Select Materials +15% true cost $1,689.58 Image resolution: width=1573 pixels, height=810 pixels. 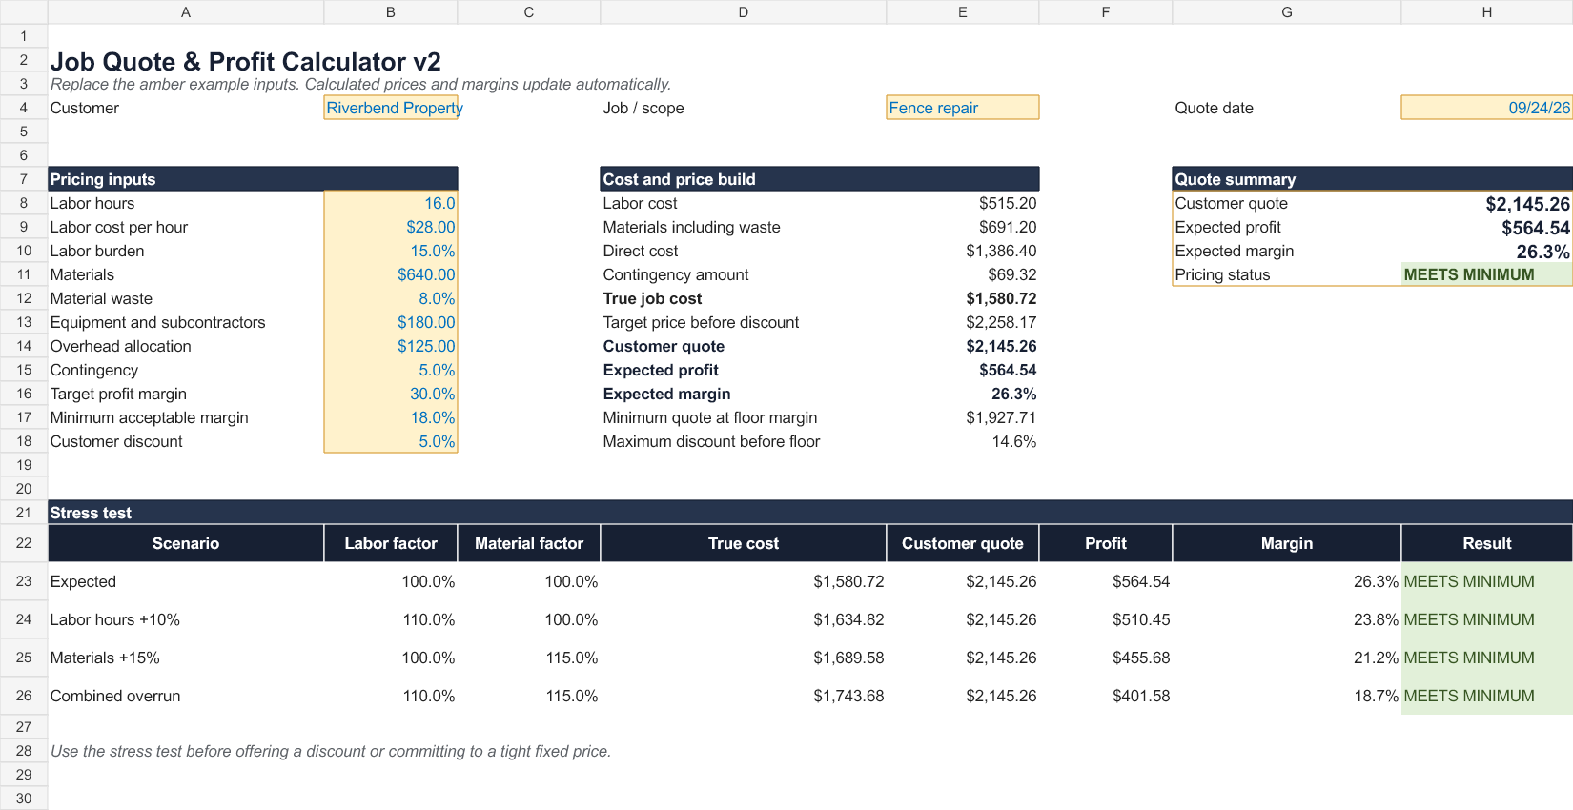tap(744, 658)
